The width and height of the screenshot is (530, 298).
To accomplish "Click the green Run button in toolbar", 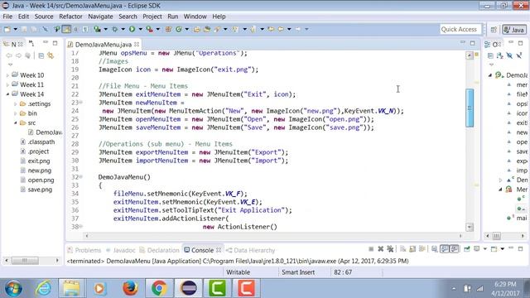I will [132, 30].
